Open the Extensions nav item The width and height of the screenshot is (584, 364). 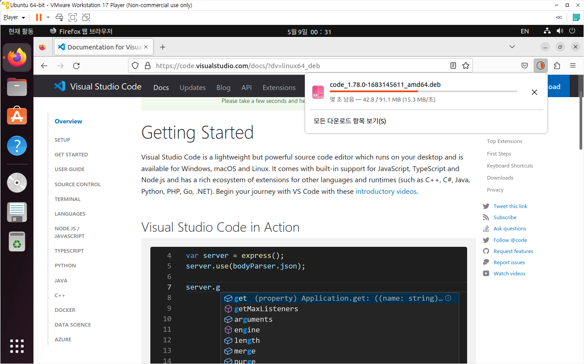[x=279, y=87]
